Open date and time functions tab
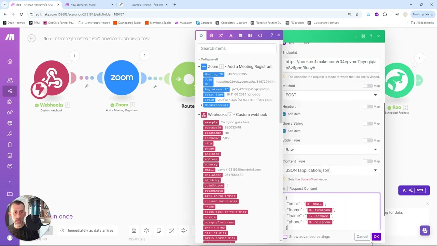 240,35
